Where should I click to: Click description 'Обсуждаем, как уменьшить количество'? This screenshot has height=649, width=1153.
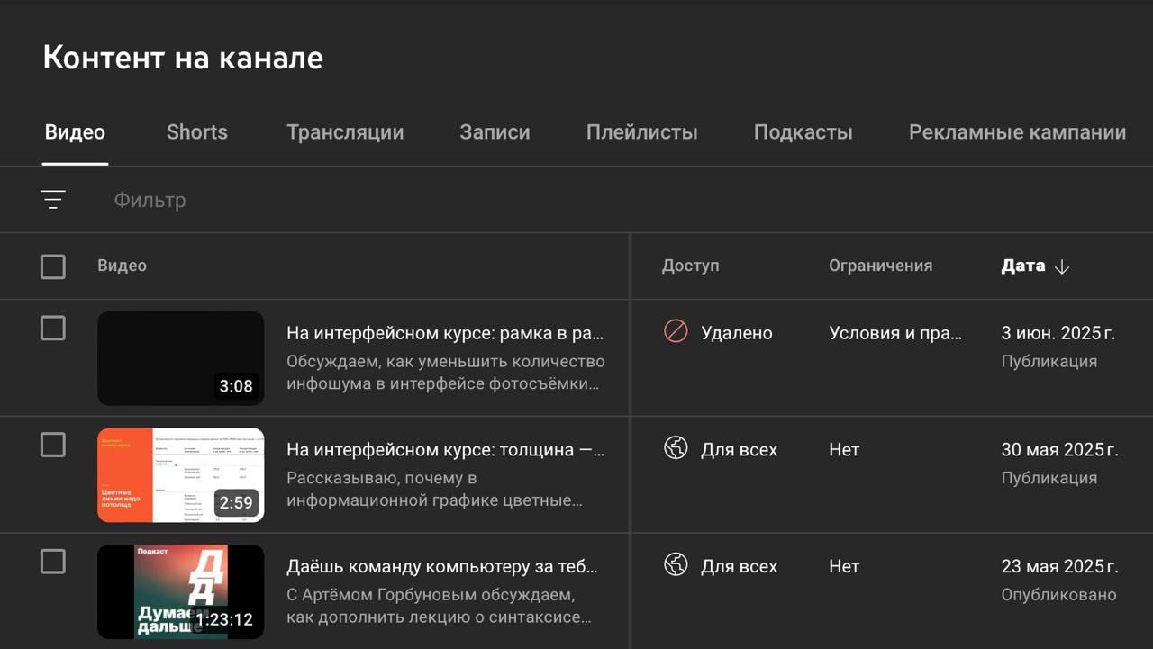point(446,361)
